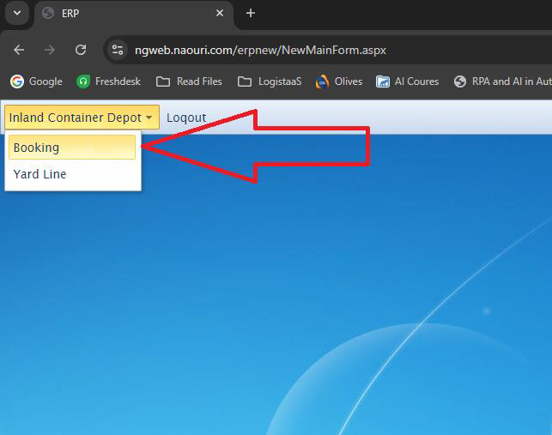
Task: Click the browser forward arrow
Action: click(50, 50)
